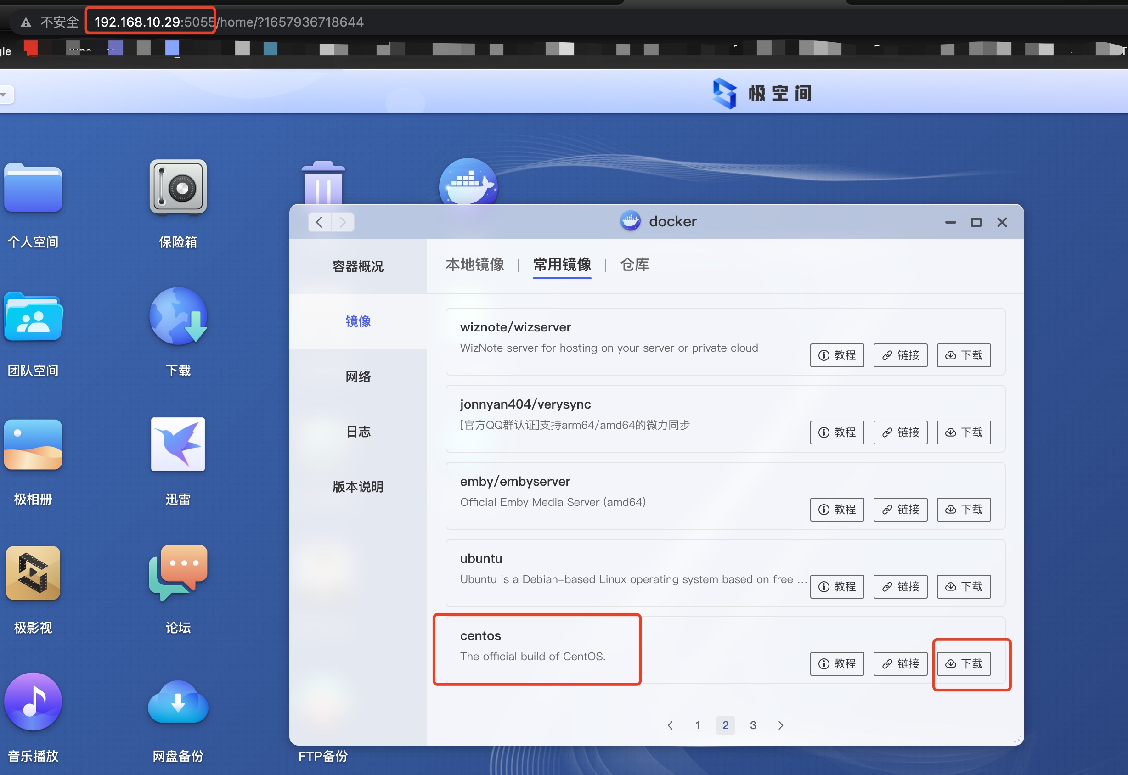The width and height of the screenshot is (1128, 775).
Task: Switch to 本地镜像 tab
Action: point(474,264)
